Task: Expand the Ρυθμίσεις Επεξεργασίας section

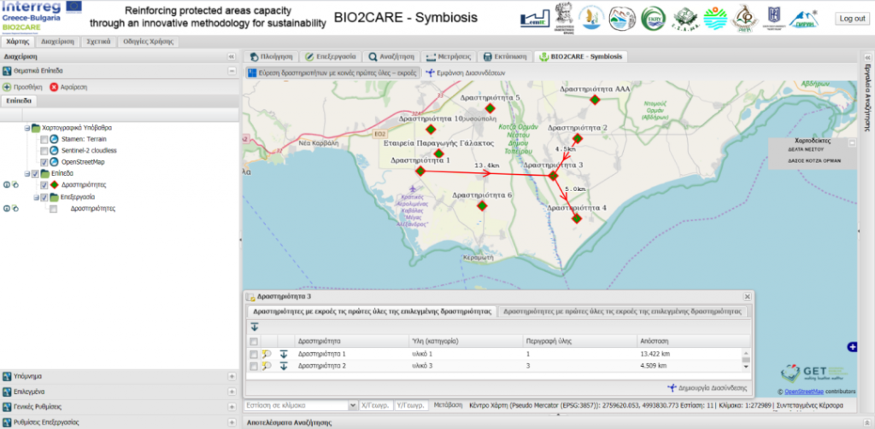Action: [x=232, y=422]
